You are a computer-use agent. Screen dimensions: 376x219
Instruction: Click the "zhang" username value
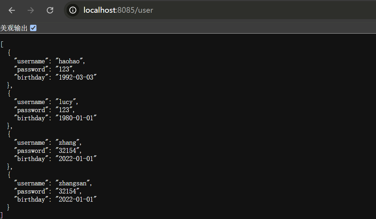point(68,143)
